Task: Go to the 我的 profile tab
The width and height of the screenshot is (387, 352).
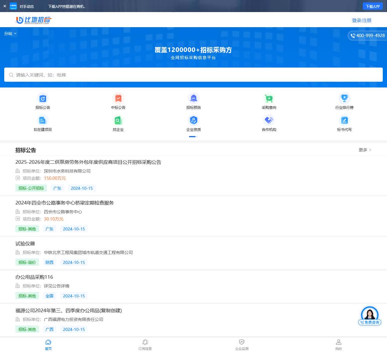Action: [x=338, y=344]
